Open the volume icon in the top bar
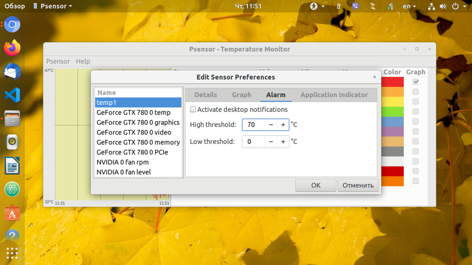 coord(443,6)
